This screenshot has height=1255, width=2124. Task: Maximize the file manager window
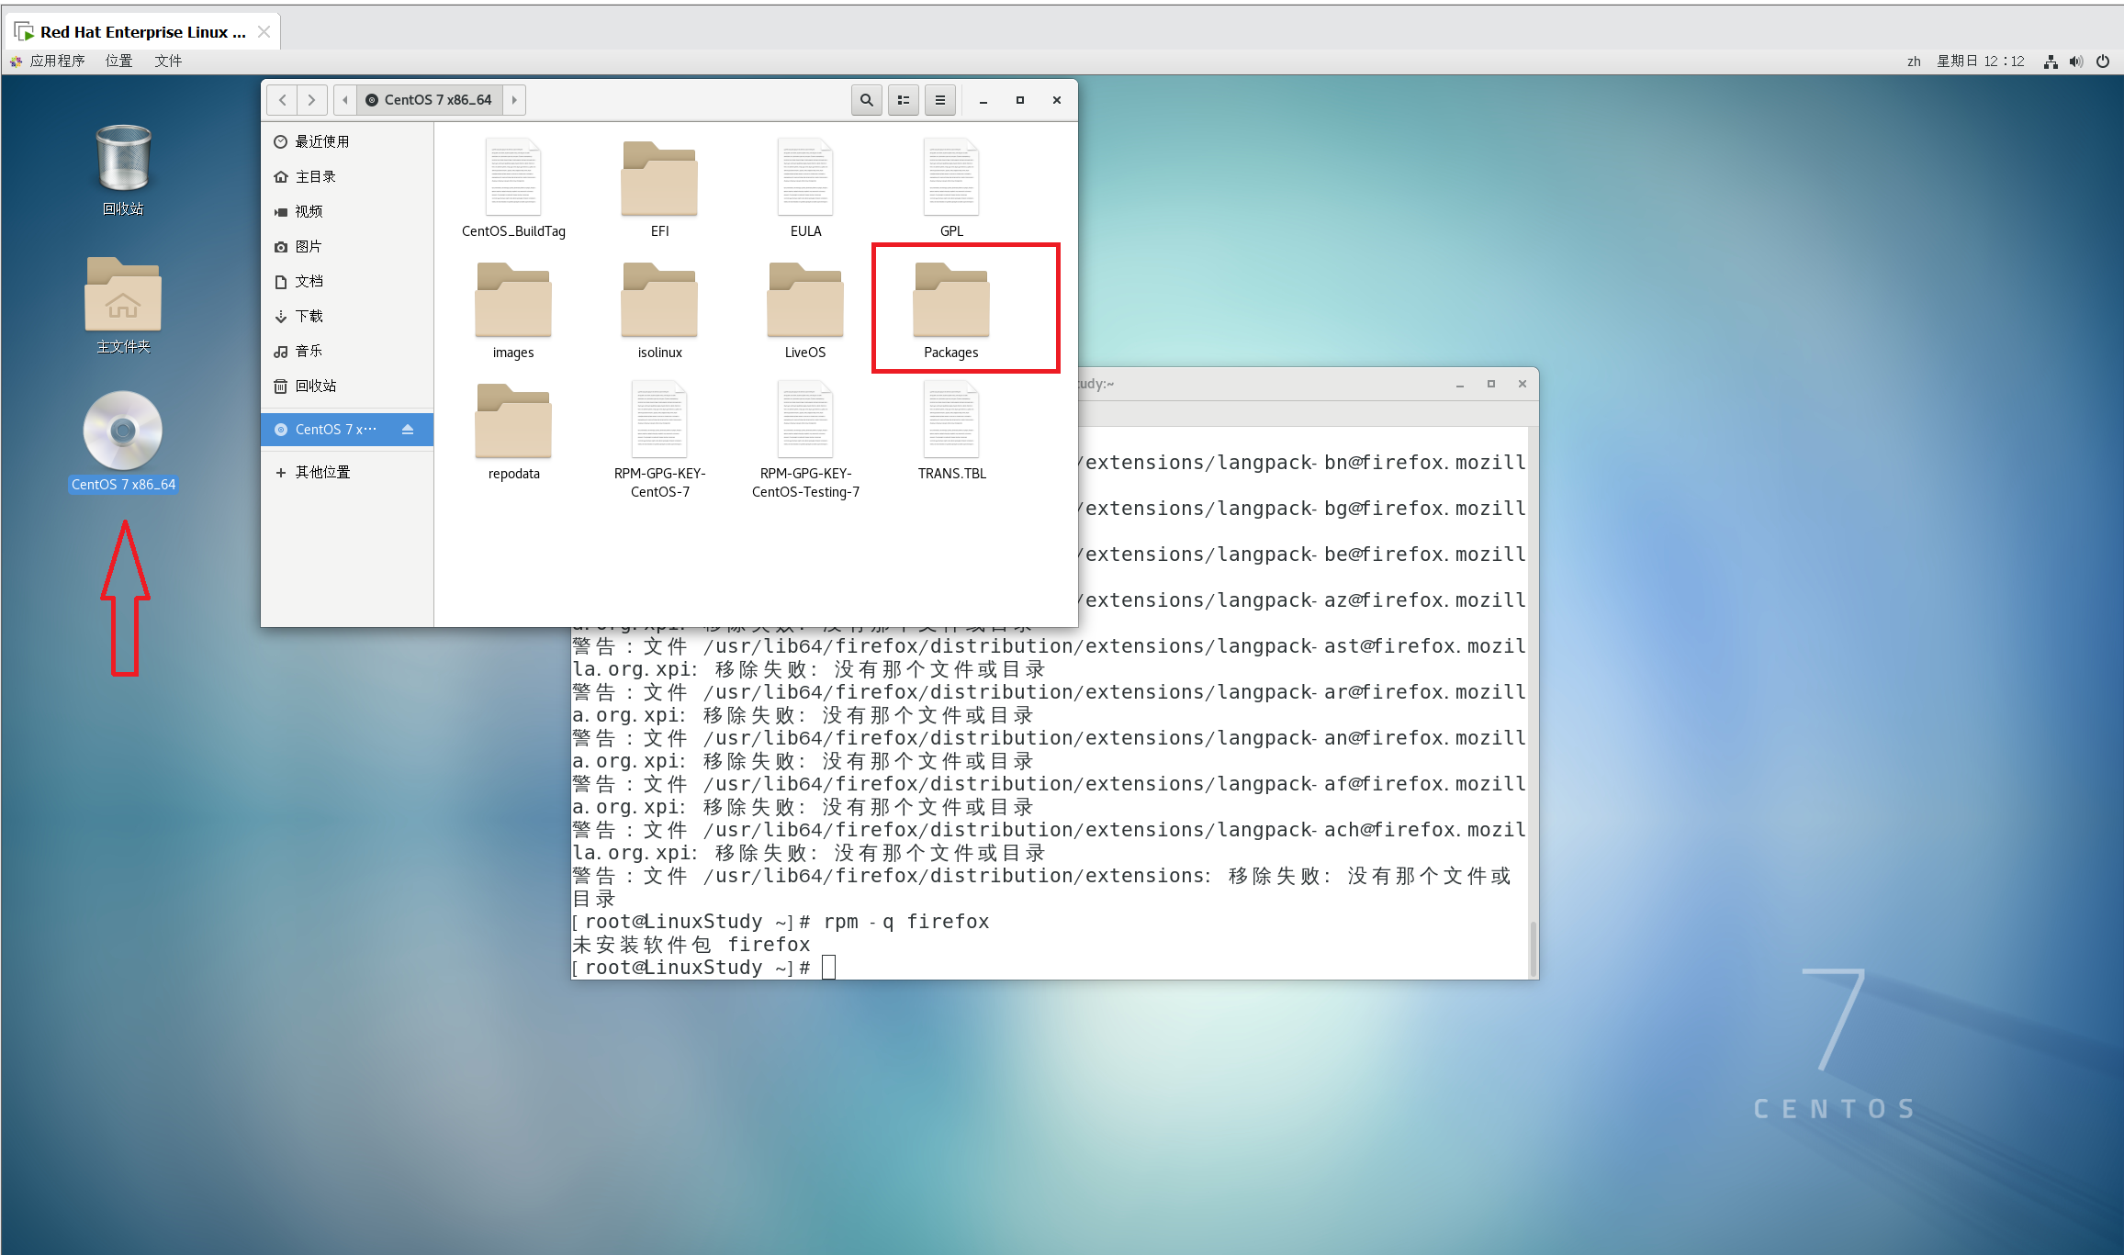1020,100
